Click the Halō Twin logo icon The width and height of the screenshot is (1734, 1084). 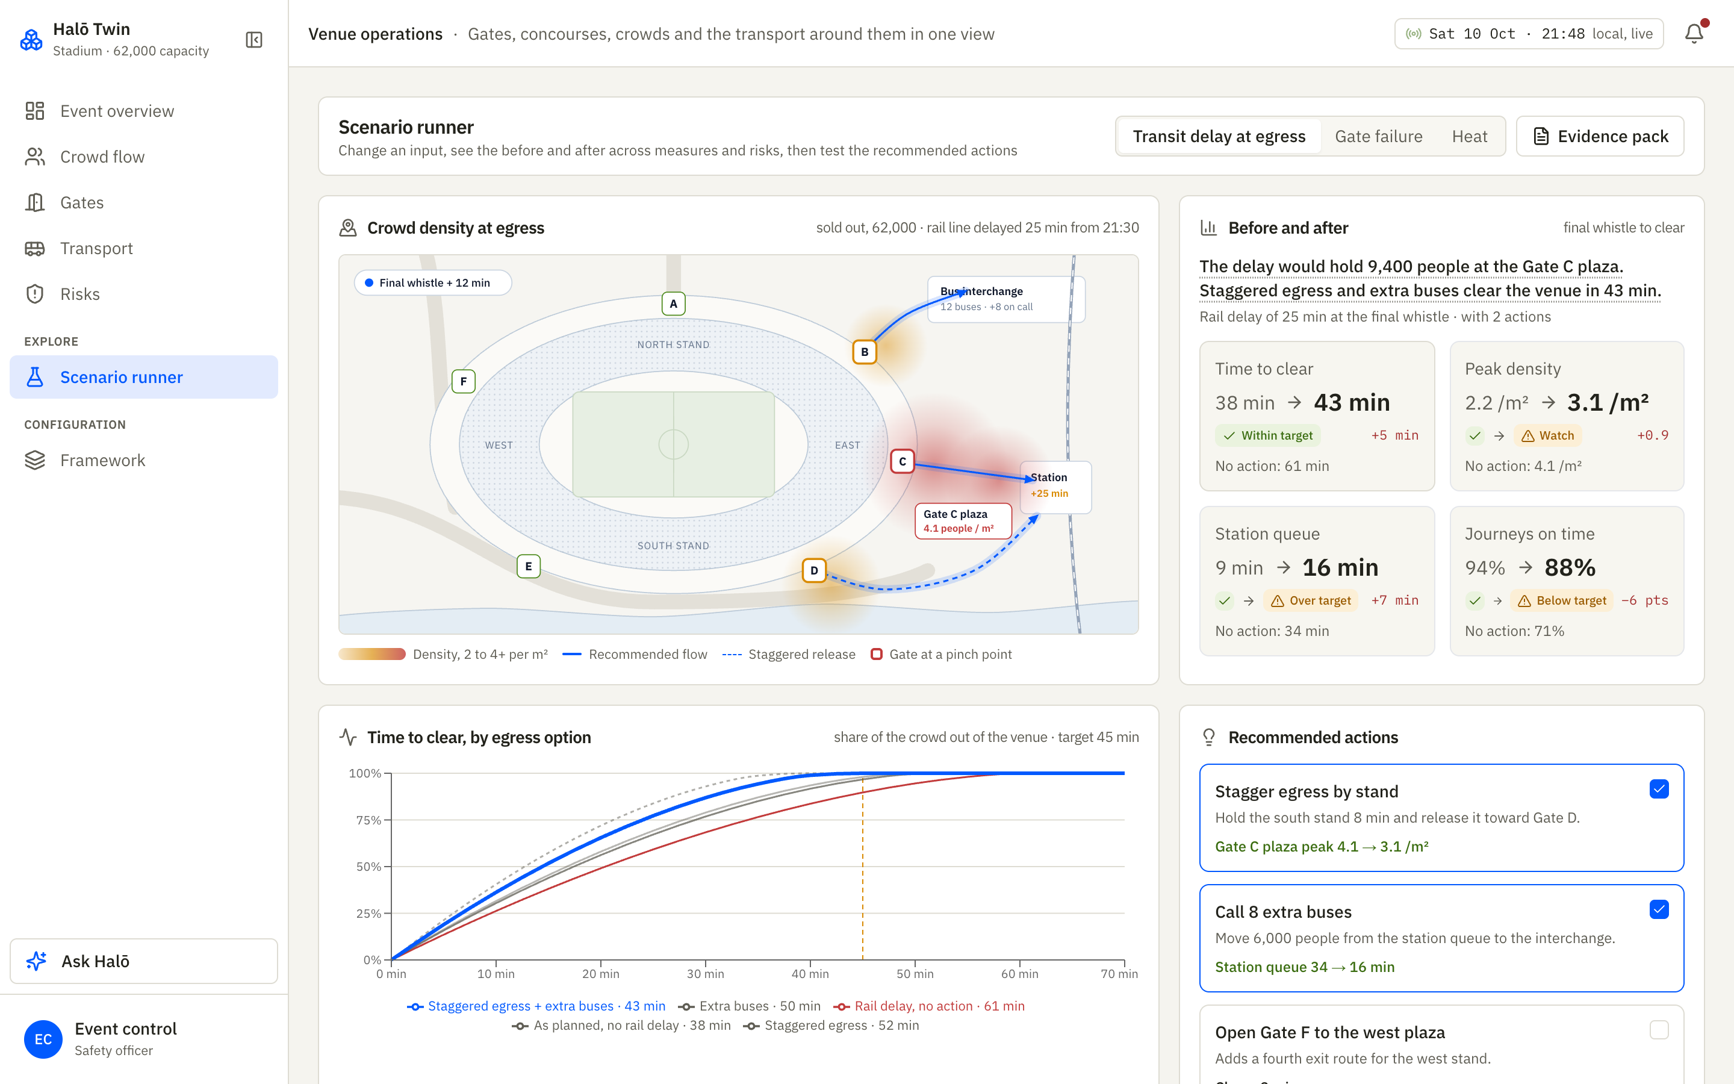pyautogui.click(x=31, y=39)
